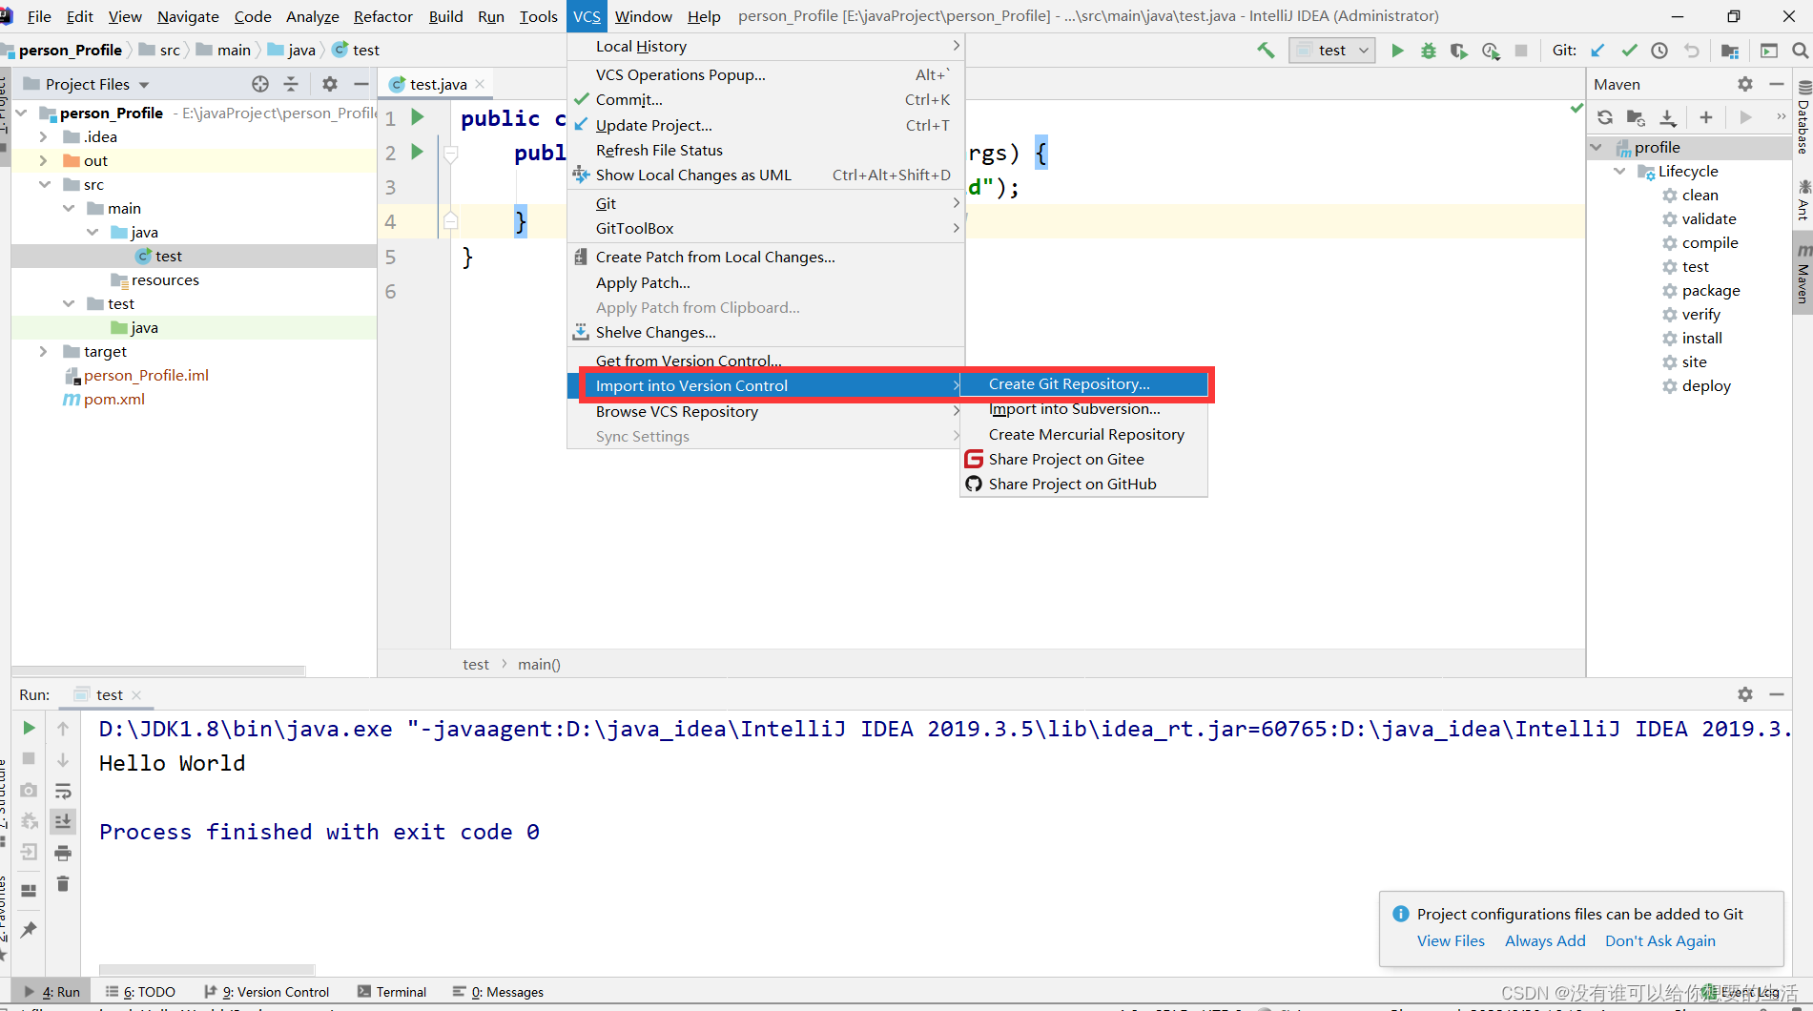Show Git history clock icon
1813x1011 pixels.
click(x=1659, y=51)
